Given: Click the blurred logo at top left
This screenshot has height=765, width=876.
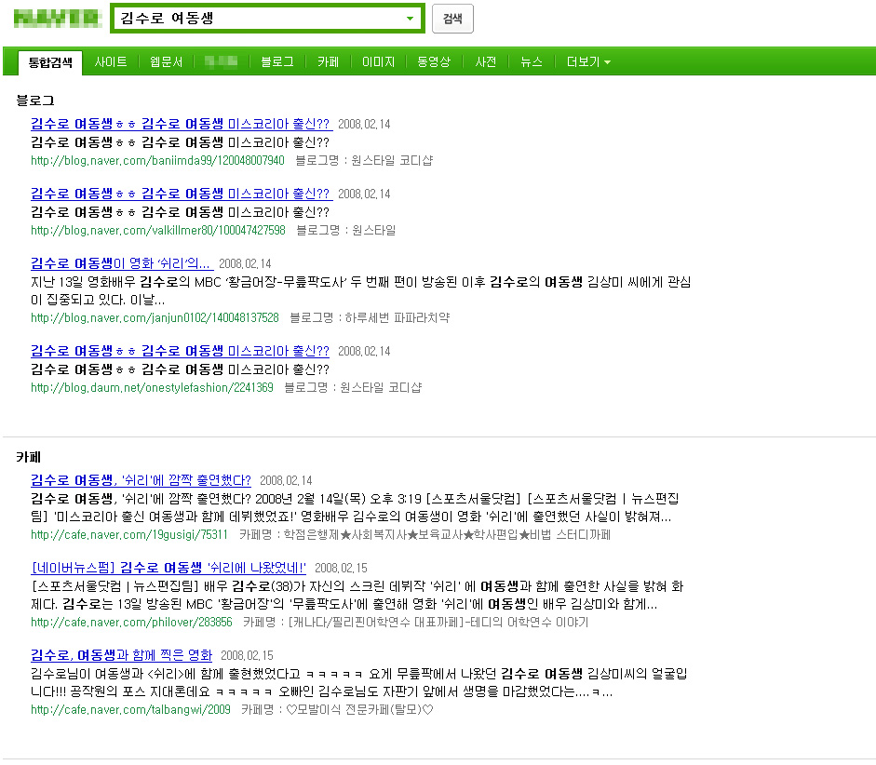Looking at the screenshot, I should (x=57, y=19).
